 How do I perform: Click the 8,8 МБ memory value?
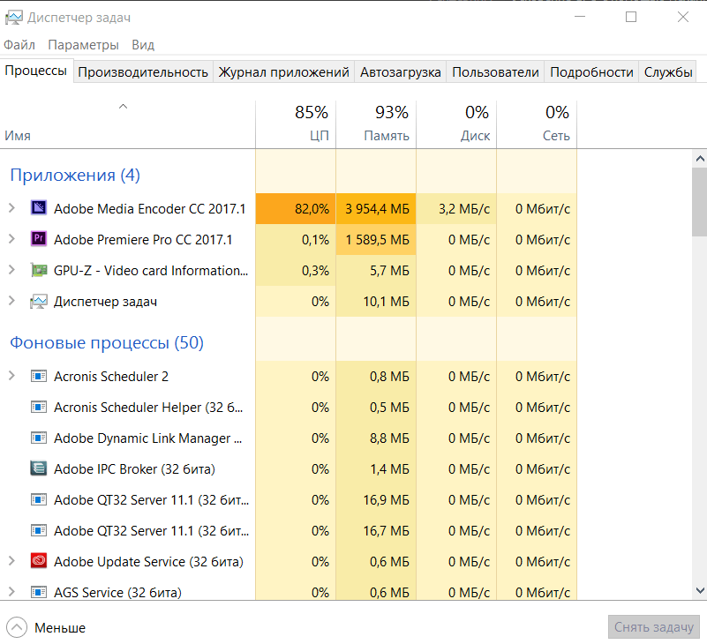point(389,438)
